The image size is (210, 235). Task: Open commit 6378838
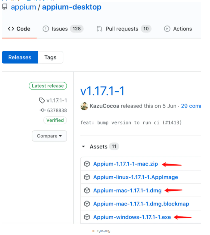pyautogui.click(x=57, y=110)
